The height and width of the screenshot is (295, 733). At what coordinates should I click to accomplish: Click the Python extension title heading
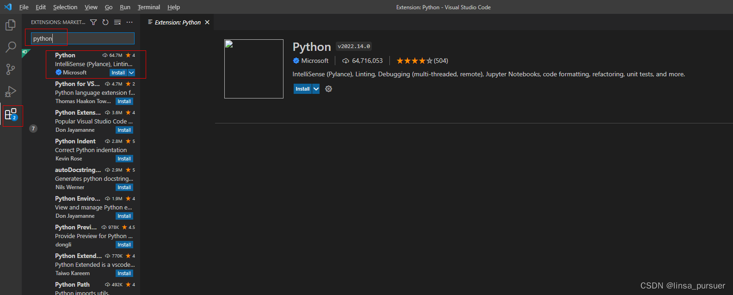tap(312, 47)
